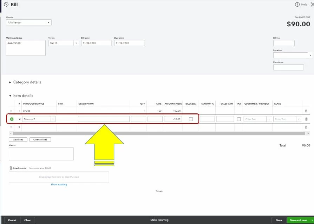The width and height of the screenshot is (314, 224).
Task: Add a line with the green plus icon
Action: (x=12, y=119)
